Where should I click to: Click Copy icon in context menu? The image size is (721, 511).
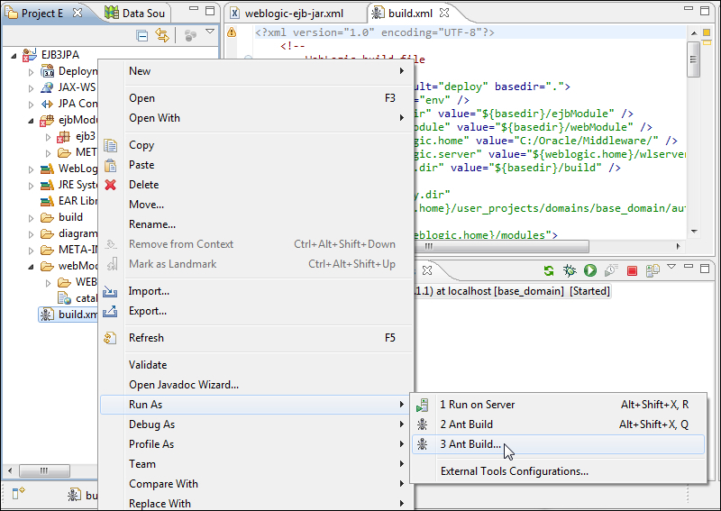click(x=110, y=145)
